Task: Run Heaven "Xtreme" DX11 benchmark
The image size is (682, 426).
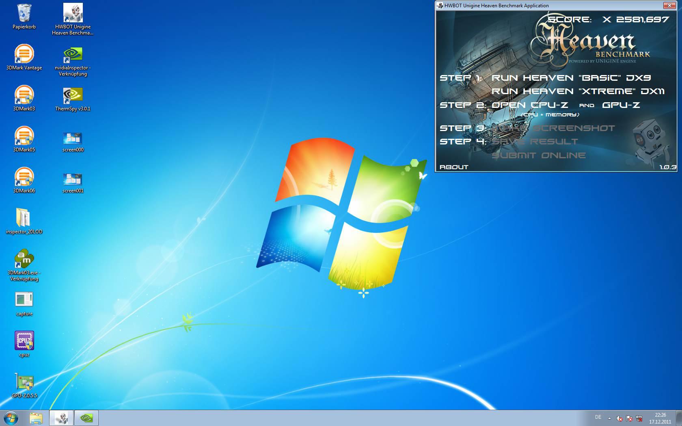Action: point(578,91)
